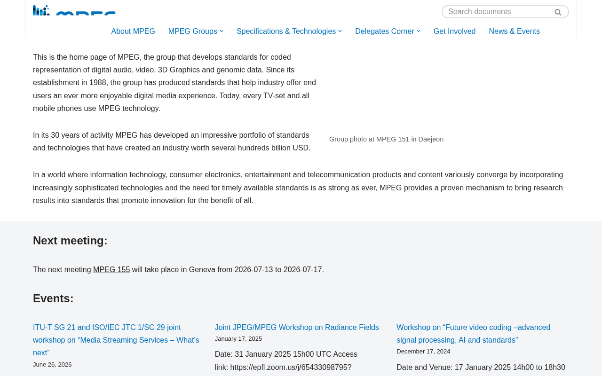602x376 pixels.
Task: Open the About MPEG page
Action: [x=133, y=31]
